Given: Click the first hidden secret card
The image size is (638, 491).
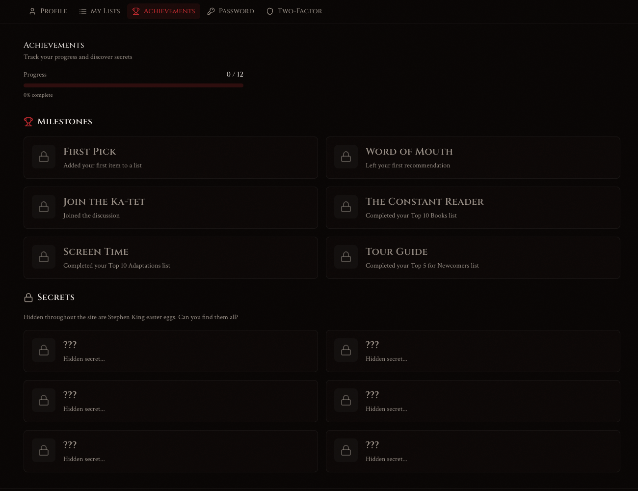Looking at the screenshot, I should [x=171, y=351].
